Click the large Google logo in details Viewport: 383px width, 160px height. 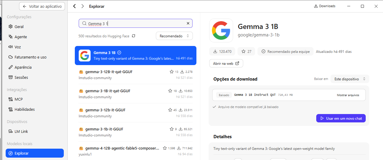click(221, 30)
